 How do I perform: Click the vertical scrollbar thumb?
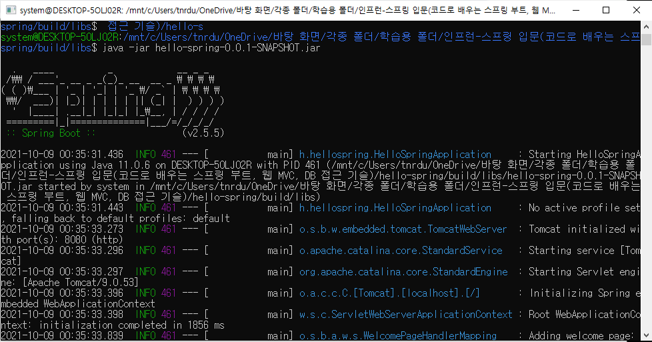coord(646,39)
